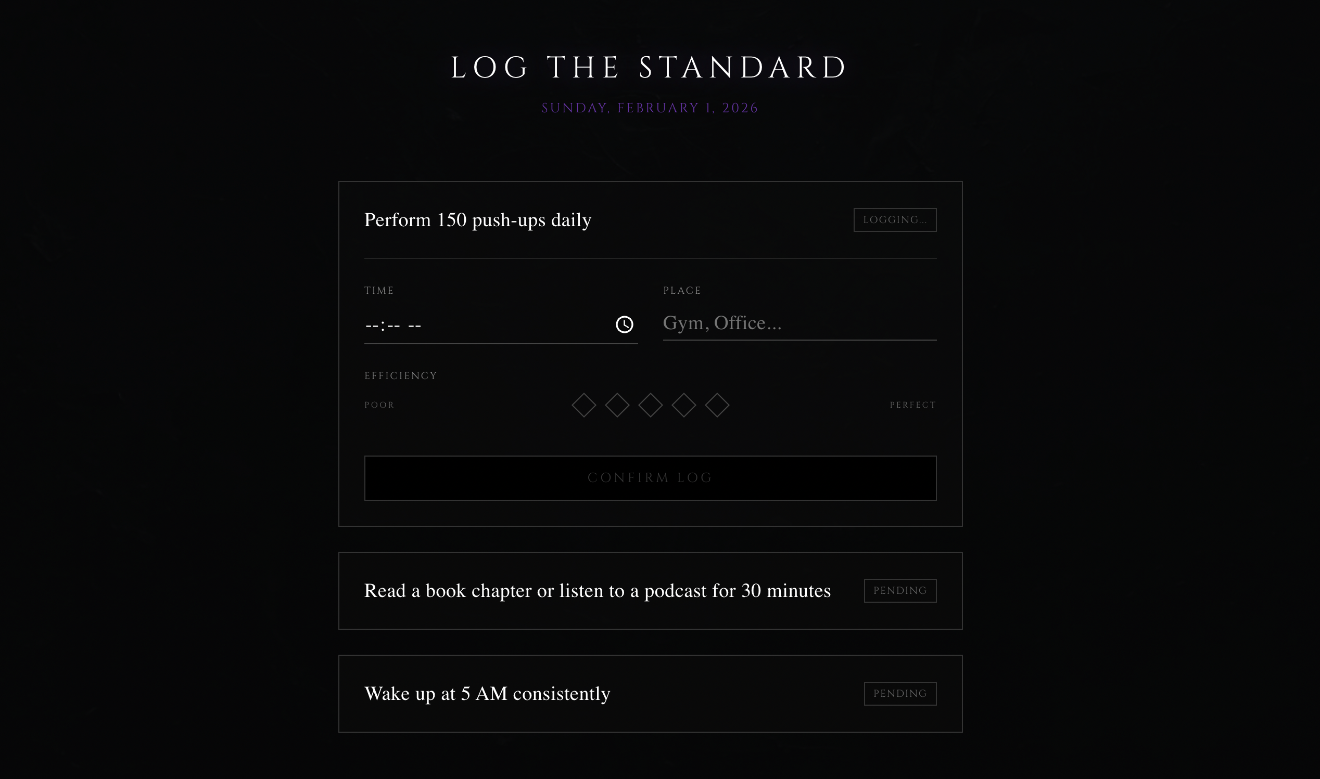Click the Confirm Log button
1320x779 pixels.
[650, 478]
